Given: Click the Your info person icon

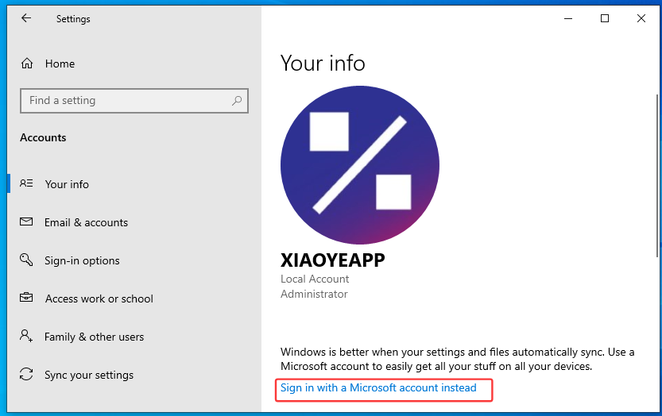Looking at the screenshot, I should 26,184.
